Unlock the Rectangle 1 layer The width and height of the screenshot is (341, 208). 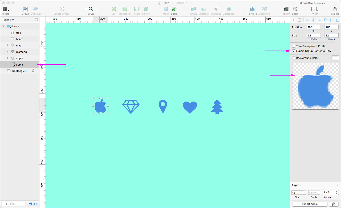pyautogui.click(x=33, y=71)
